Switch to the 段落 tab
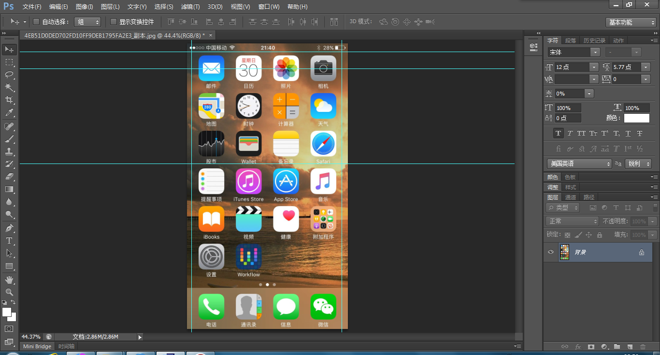The width and height of the screenshot is (660, 355). point(571,41)
